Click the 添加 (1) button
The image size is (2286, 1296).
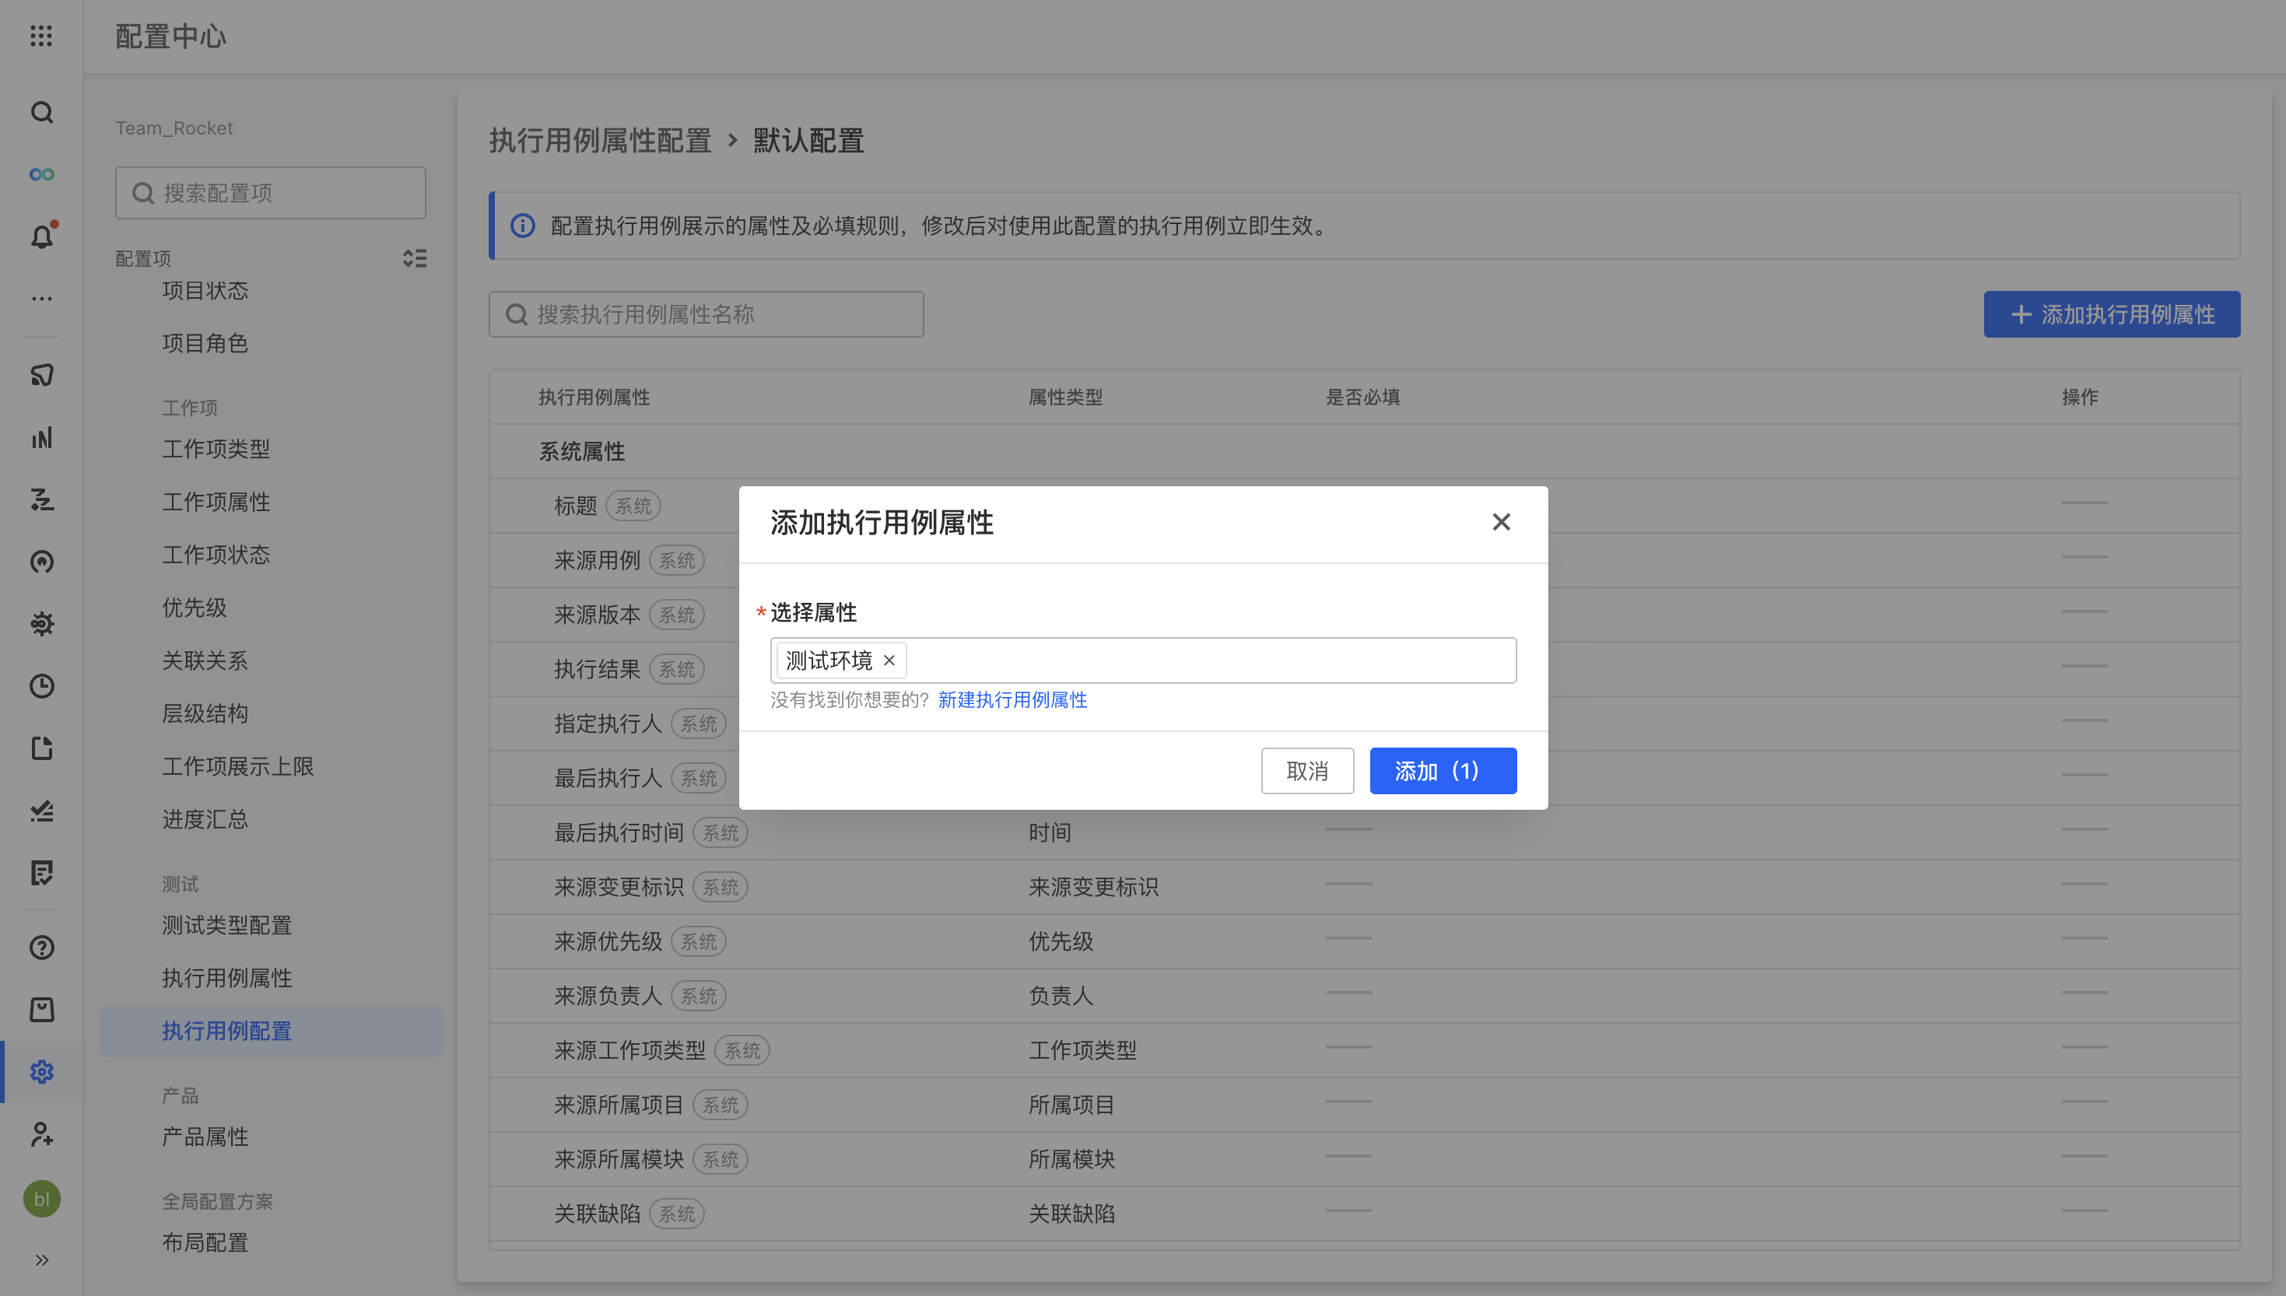tap(1442, 771)
